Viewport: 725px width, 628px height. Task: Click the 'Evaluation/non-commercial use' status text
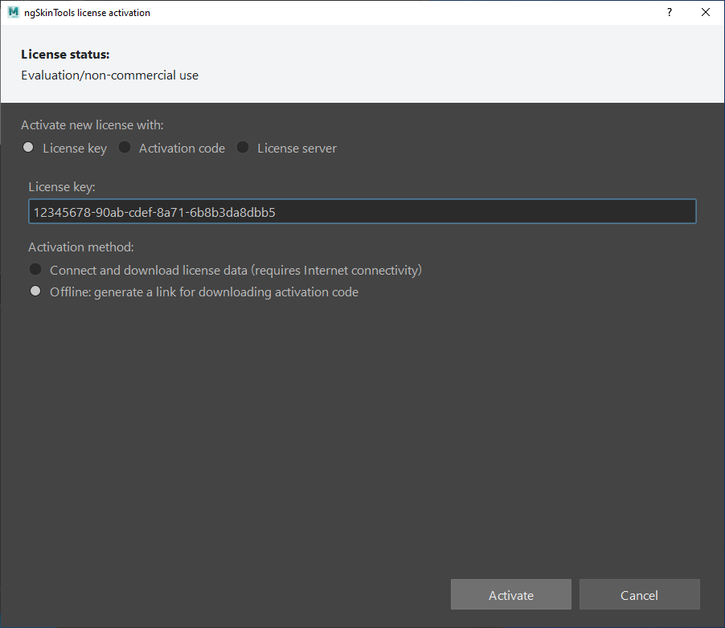[x=109, y=75]
